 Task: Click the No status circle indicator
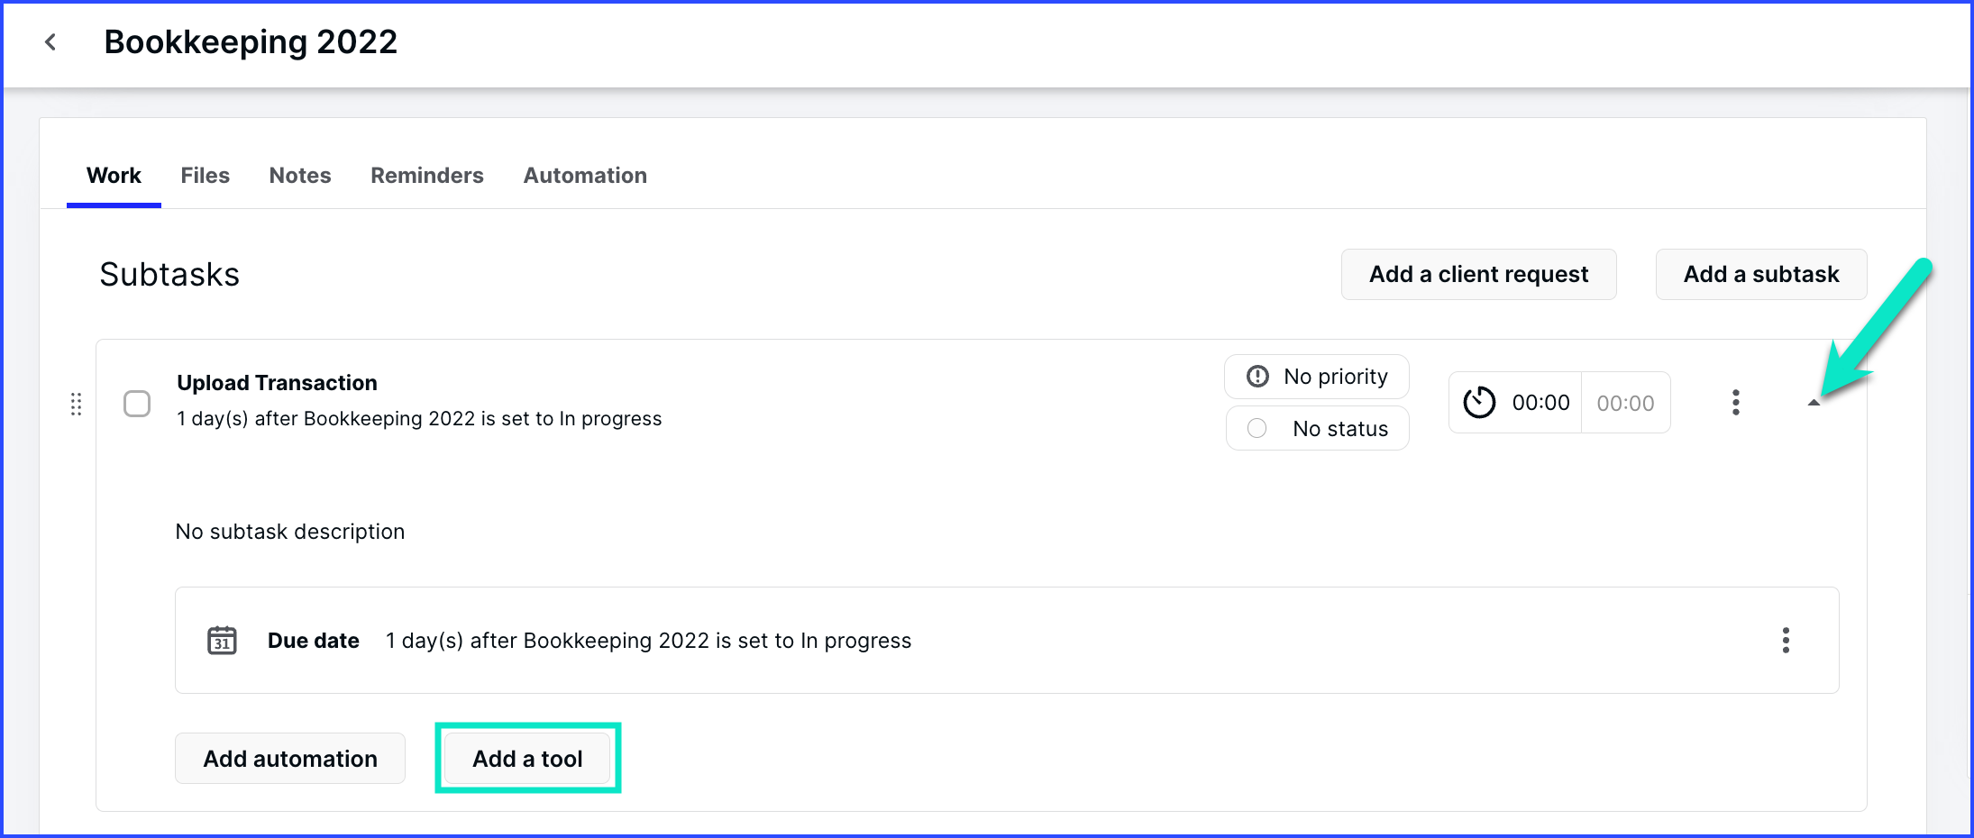pos(1257,429)
